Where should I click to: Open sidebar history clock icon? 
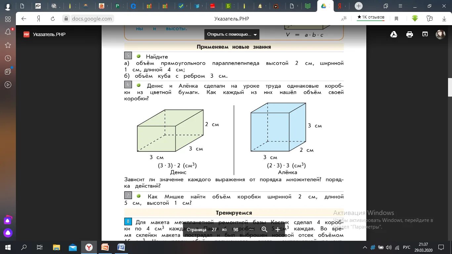point(8,58)
